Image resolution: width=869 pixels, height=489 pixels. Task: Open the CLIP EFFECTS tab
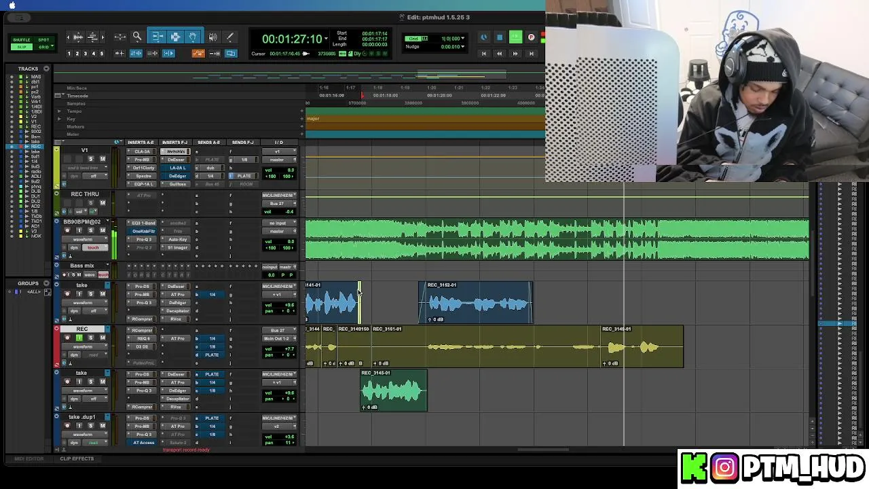[77, 458]
